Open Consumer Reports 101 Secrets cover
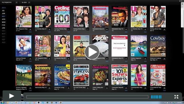This screenshot has height=104, width=184. click(120, 75)
